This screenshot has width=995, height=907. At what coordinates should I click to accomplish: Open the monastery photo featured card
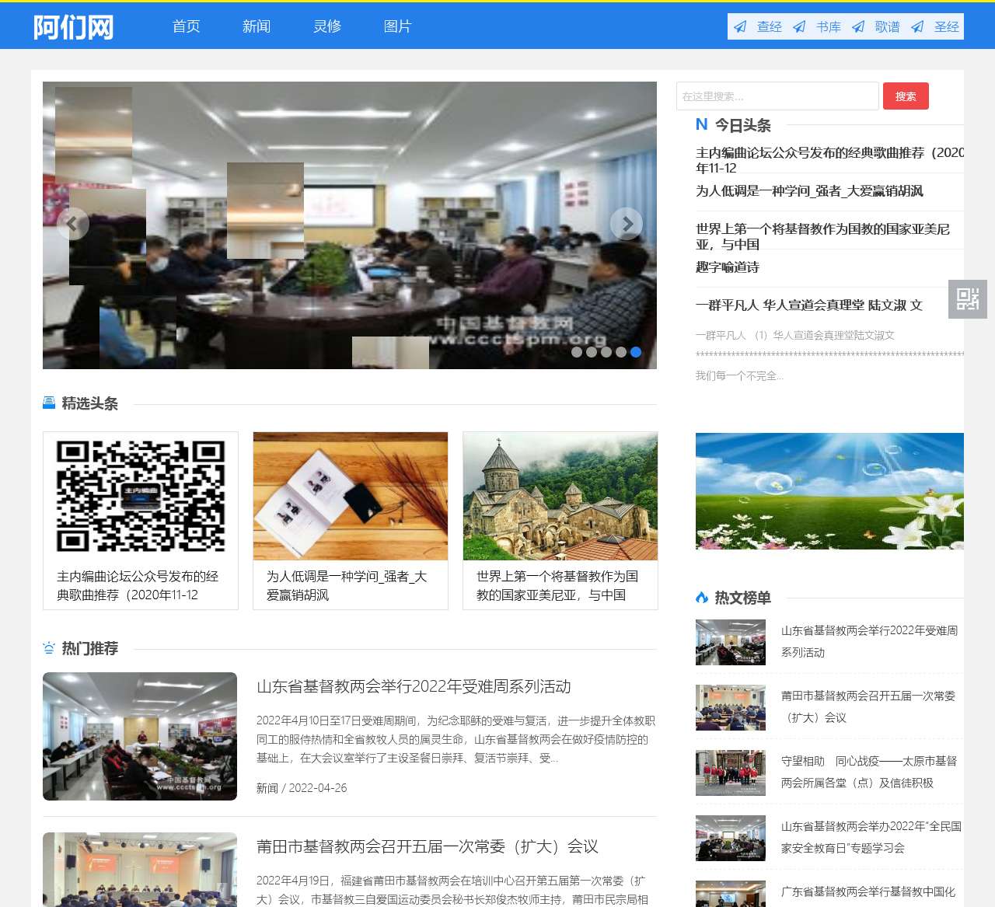pos(560,496)
